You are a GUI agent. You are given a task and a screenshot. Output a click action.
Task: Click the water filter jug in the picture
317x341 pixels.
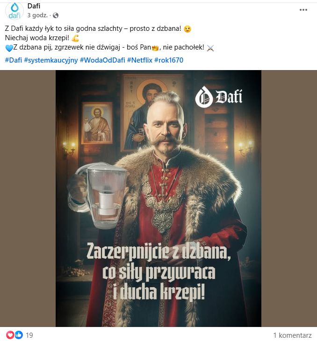101,195
